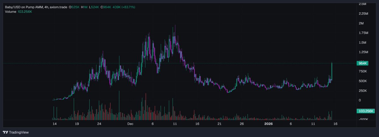Click the 19 date label on time axis
The width and height of the screenshot is (379, 137).
pyautogui.click(x=77, y=124)
